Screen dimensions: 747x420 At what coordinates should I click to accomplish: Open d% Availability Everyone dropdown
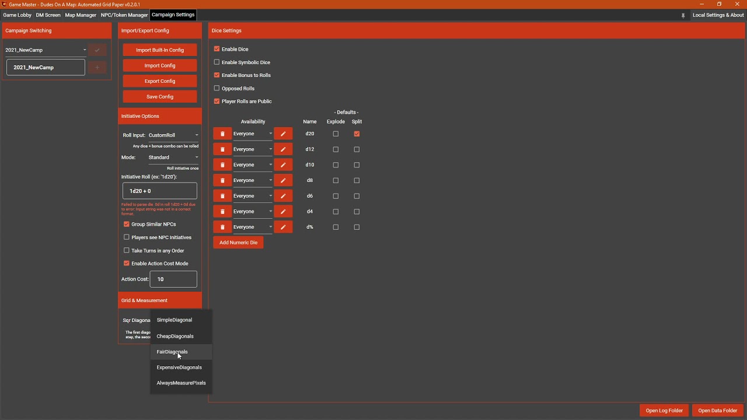[253, 228]
